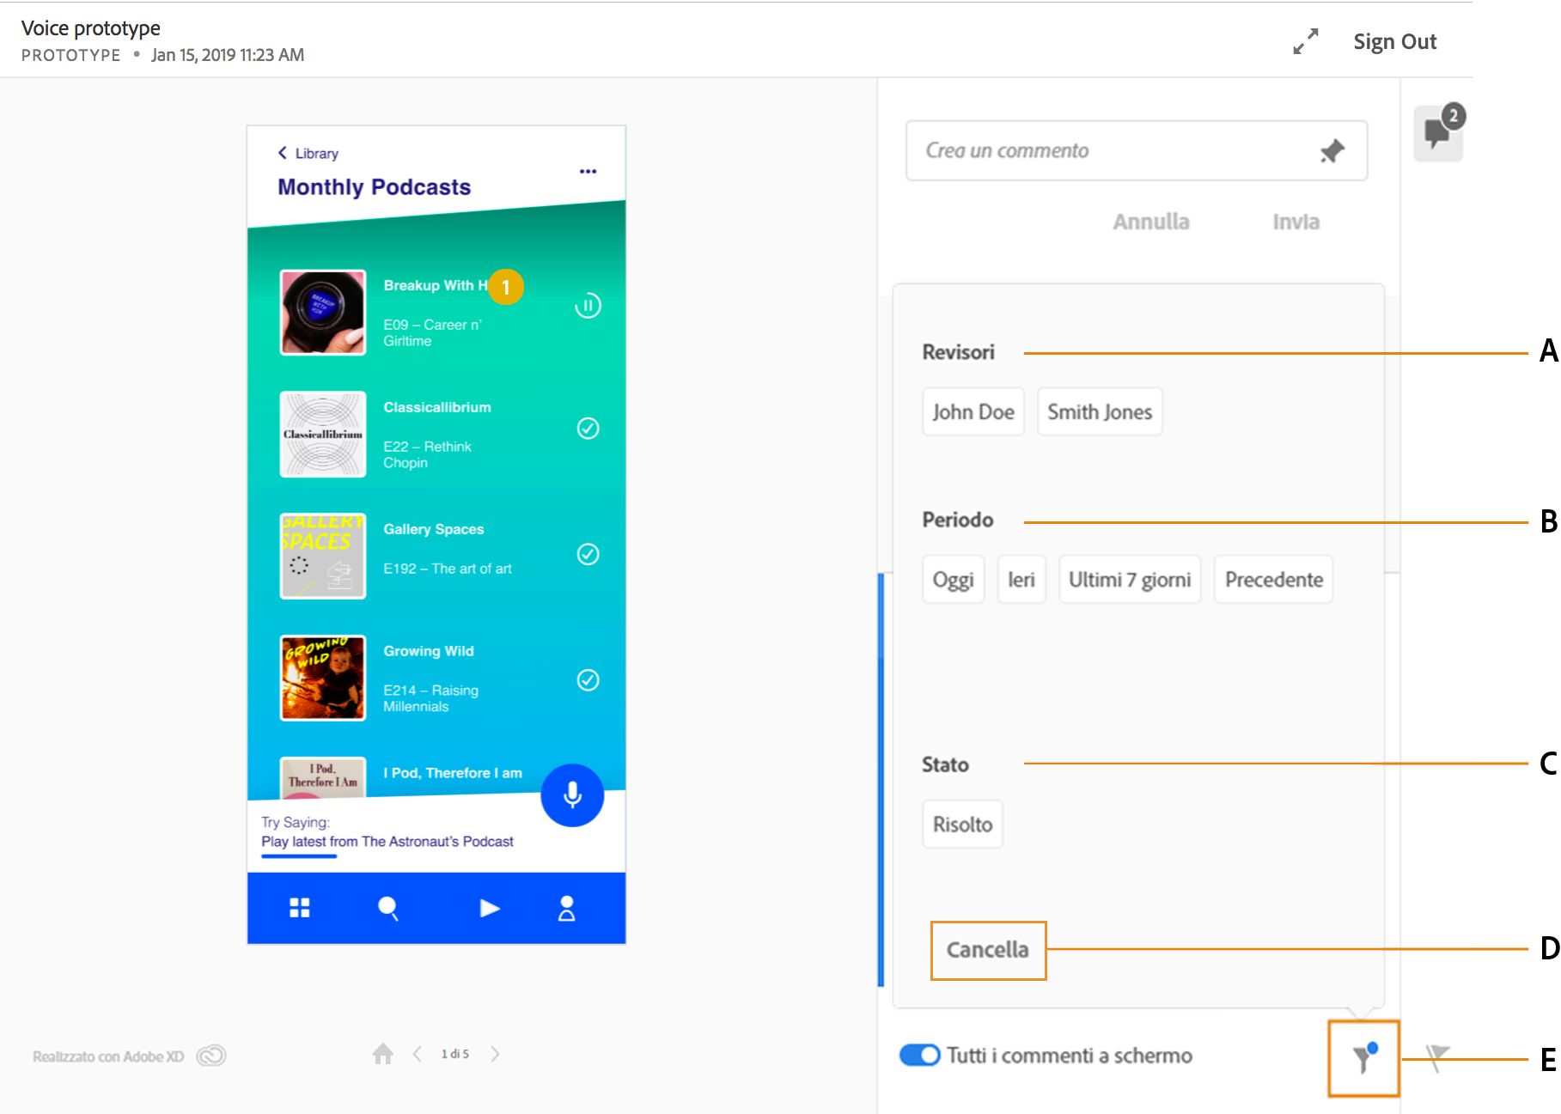This screenshot has width=1561, height=1114.
Task: Click Cancella to clear filters
Action: tap(988, 950)
